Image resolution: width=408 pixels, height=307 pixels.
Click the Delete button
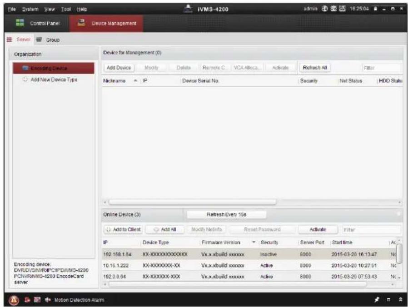(x=184, y=68)
